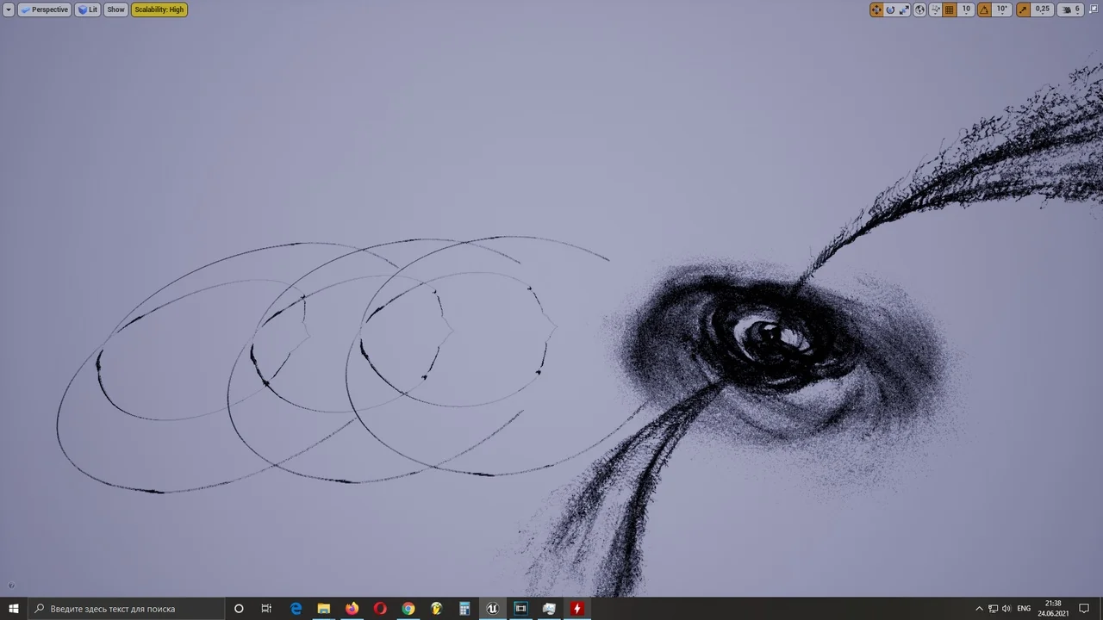This screenshot has height=620, width=1103.
Task: Open the Lit view mode menu
Action: pos(88,9)
